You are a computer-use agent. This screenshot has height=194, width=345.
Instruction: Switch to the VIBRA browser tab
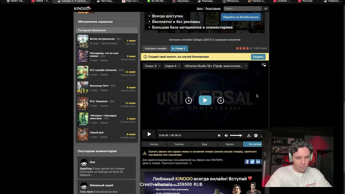[x=40, y=1]
